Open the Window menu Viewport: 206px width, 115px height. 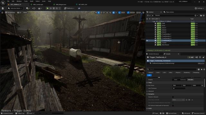tap(19, 1)
